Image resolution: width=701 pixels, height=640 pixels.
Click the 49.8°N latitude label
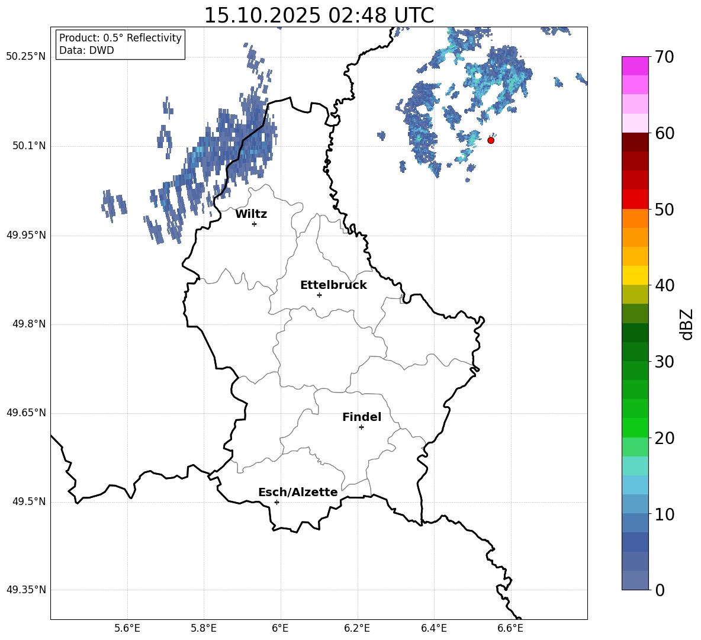[29, 324]
